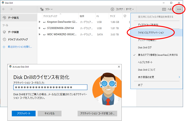Sort by サイズ column header
This screenshot has height=121, width=186.
click(113, 16)
